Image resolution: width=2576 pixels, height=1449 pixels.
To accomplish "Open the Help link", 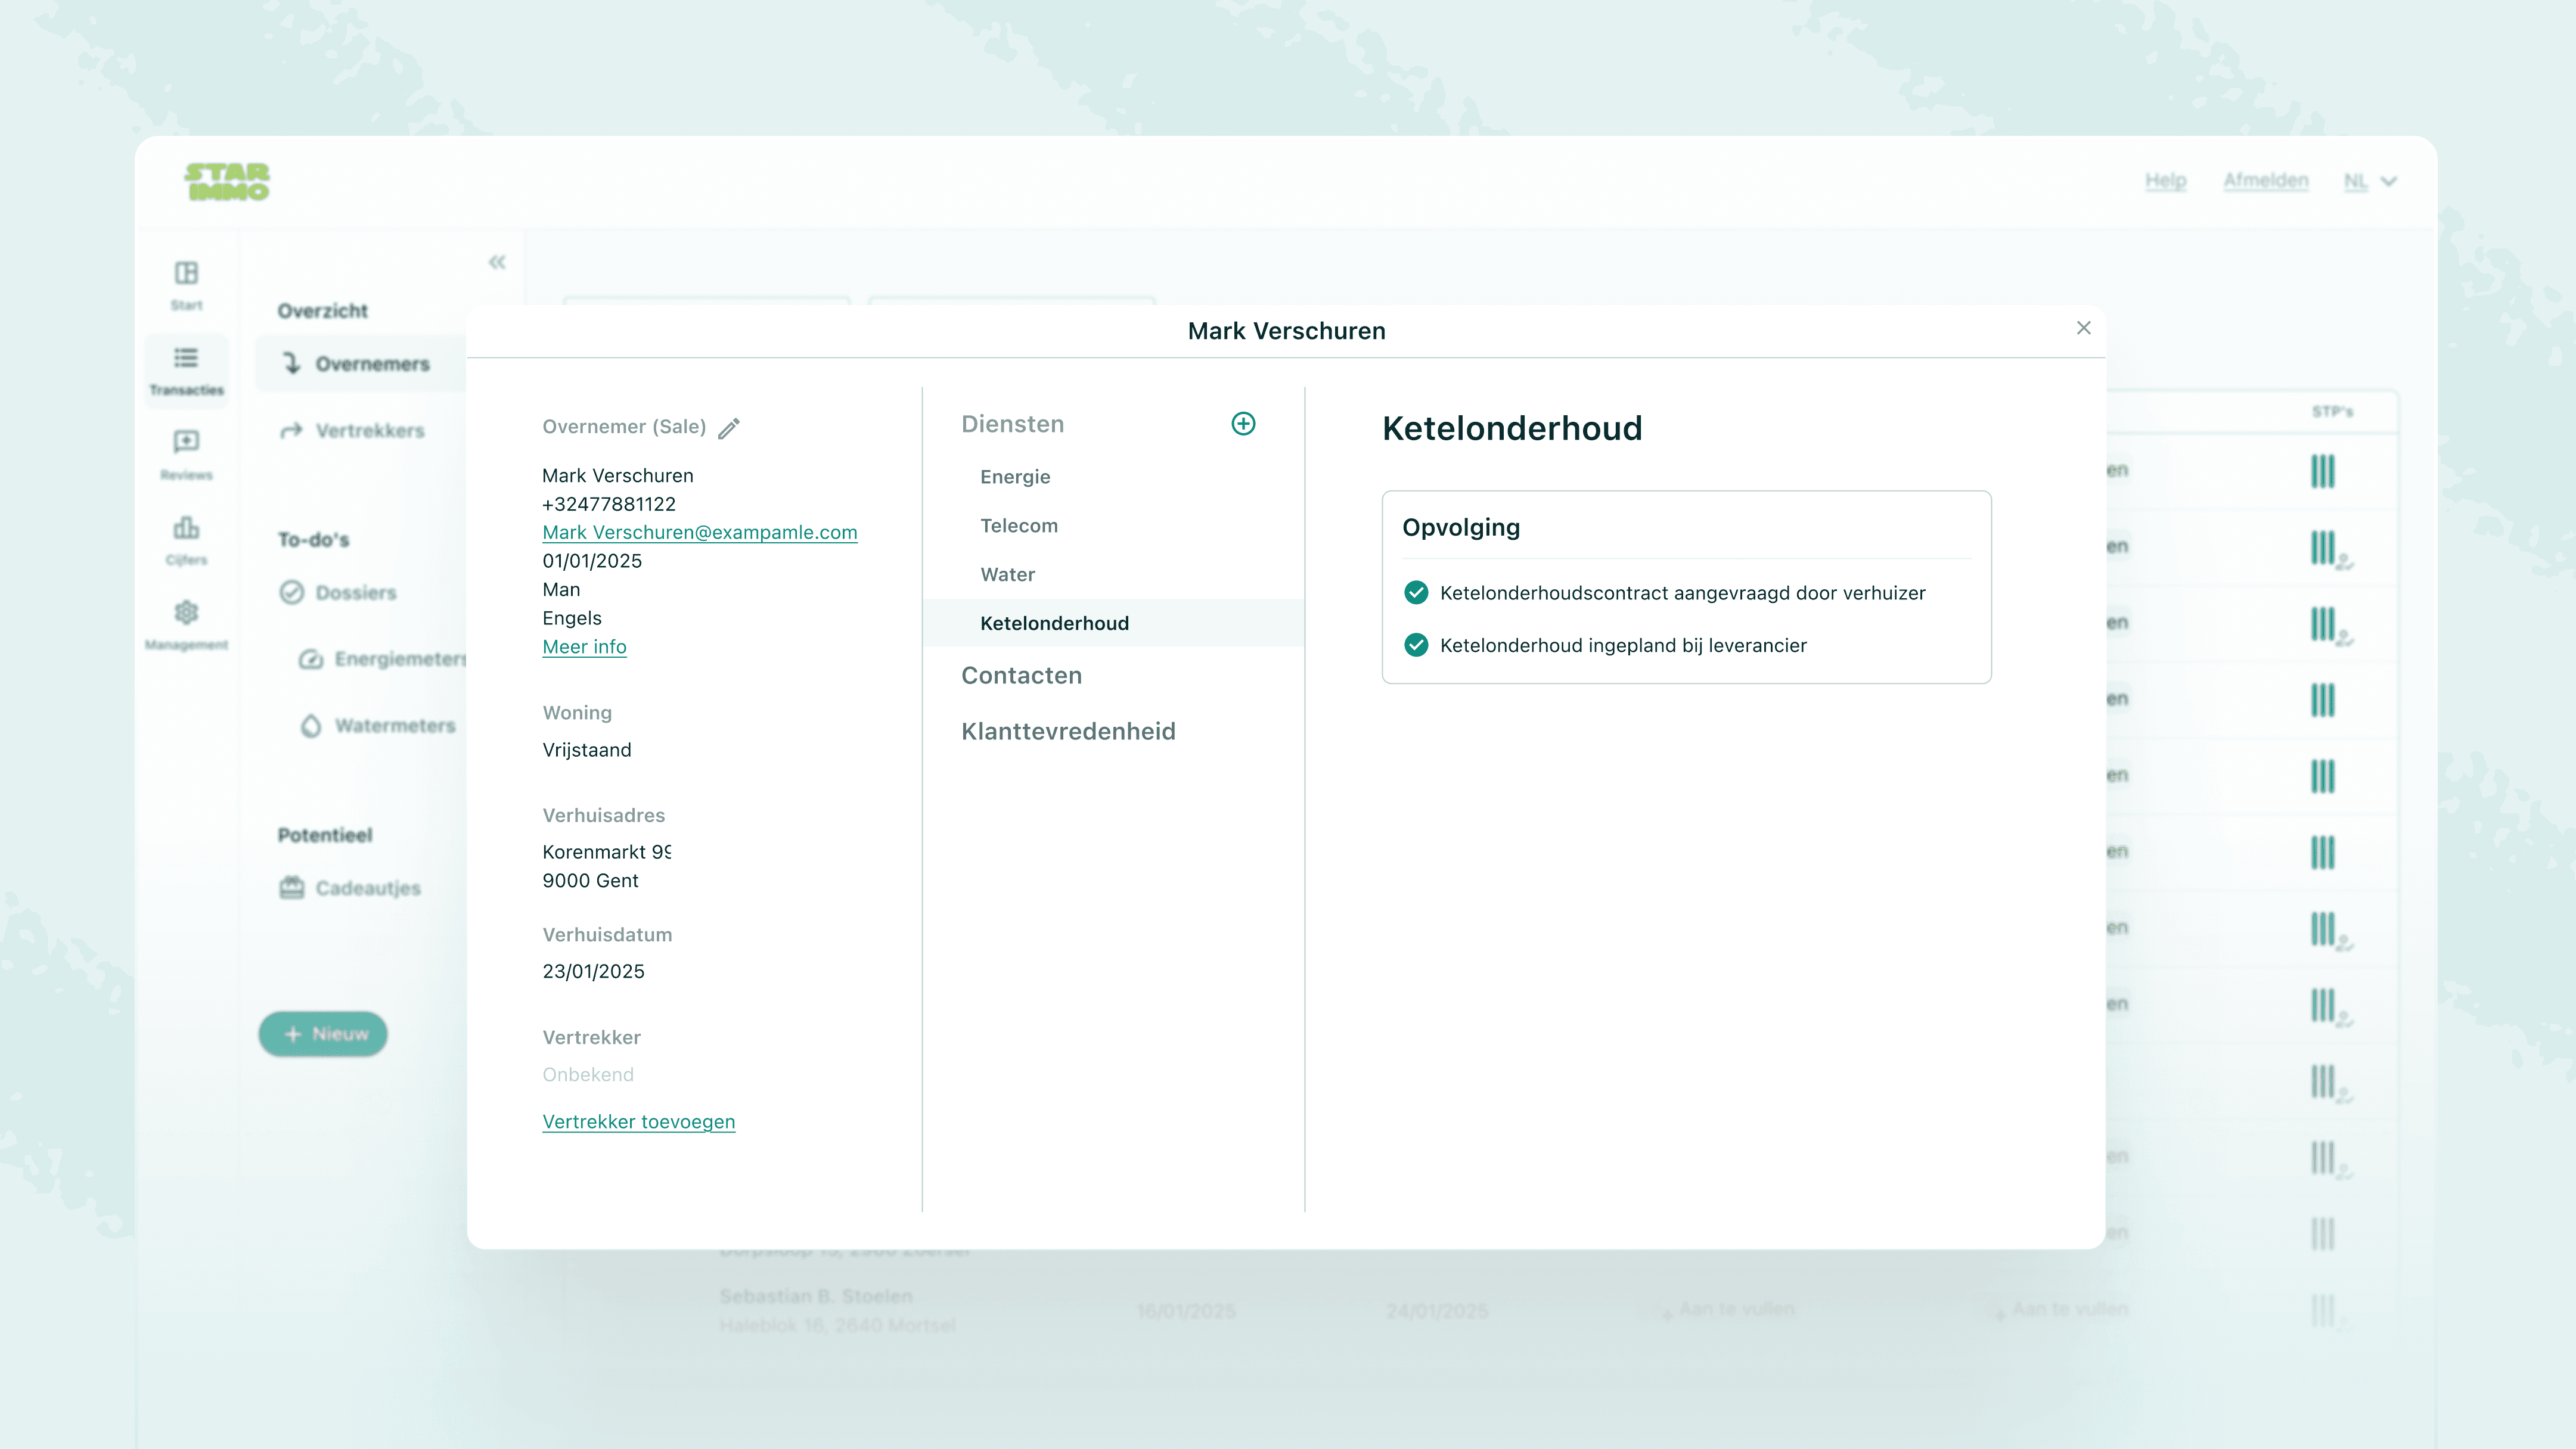I will 2166,181.
